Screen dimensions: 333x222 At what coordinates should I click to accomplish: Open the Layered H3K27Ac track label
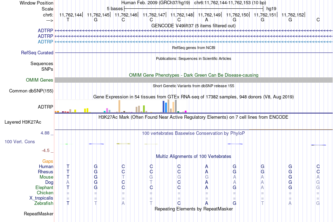[x=23, y=122]
